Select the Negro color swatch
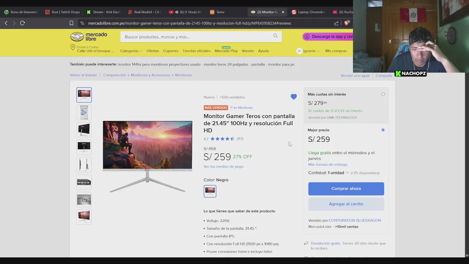This screenshot has width=469, height=264. click(x=210, y=191)
